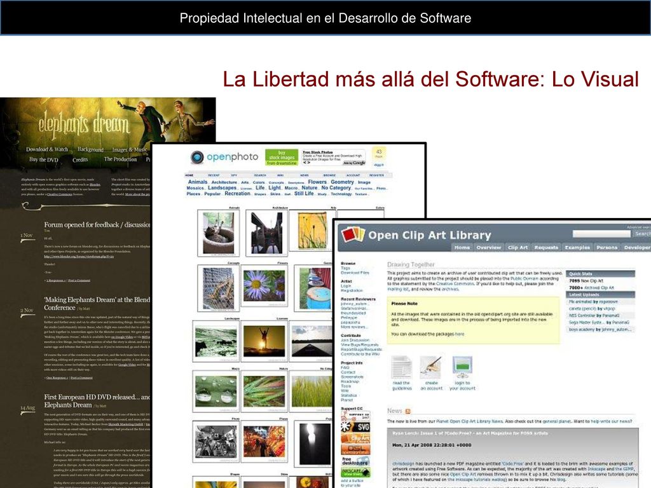Screen dimensions: 651x488
Task: Click the Architecture category link
Action: pos(224,182)
